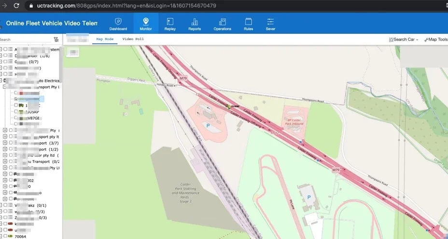Click the Search Car magnifier icon

tap(391, 40)
